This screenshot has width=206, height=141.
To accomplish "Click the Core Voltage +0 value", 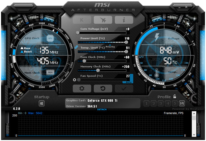I will (127, 29).
